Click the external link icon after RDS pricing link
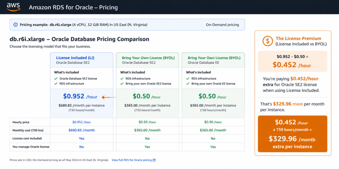The height and width of the screenshot is (169, 339). coord(154,160)
